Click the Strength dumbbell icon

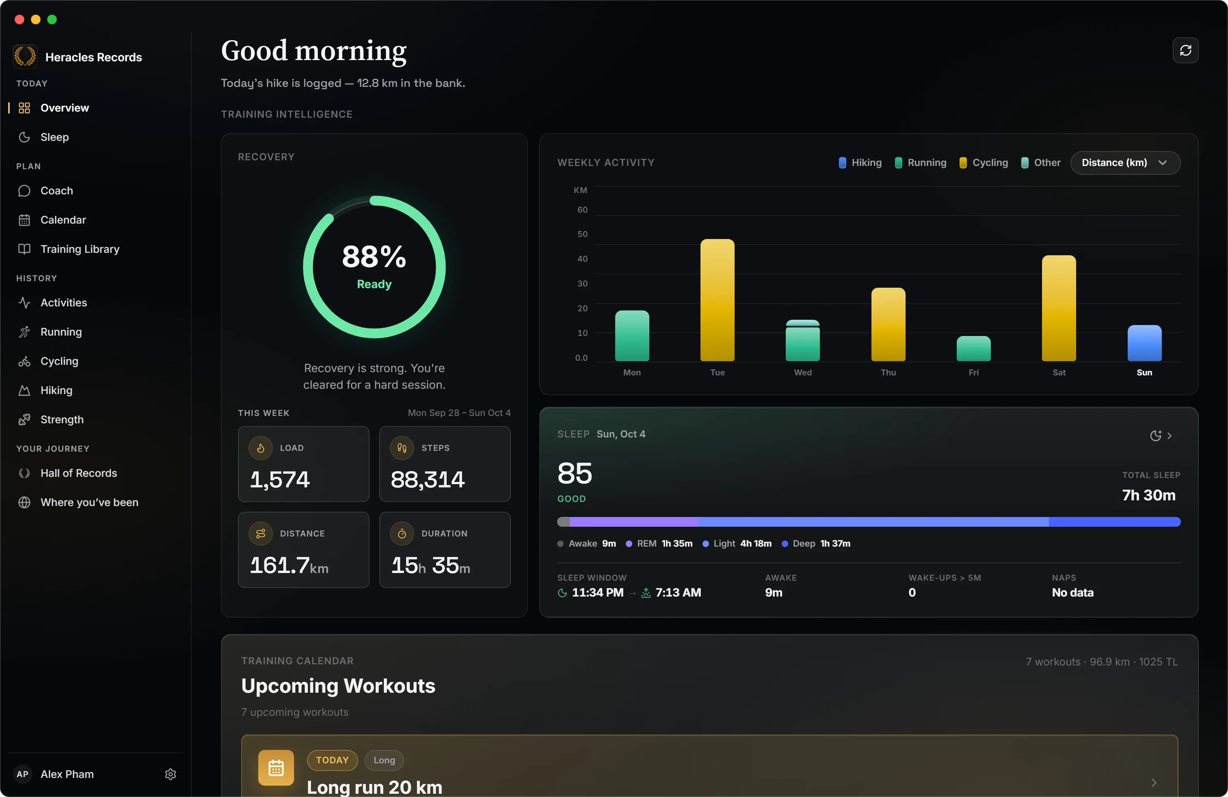click(24, 420)
